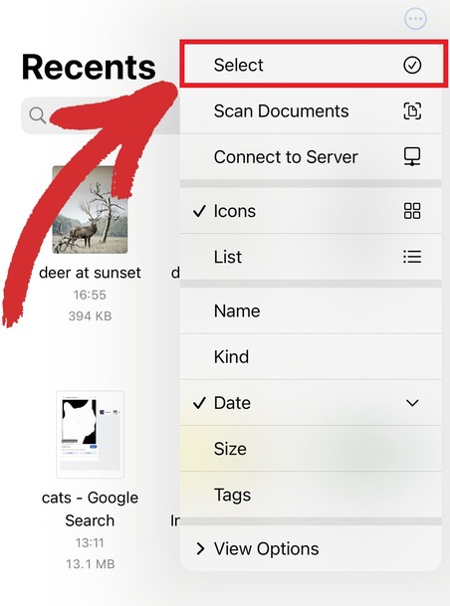Viewport: 450px width, 606px height.
Task: Tap the 394 KB file size label
Action: tap(90, 316)
